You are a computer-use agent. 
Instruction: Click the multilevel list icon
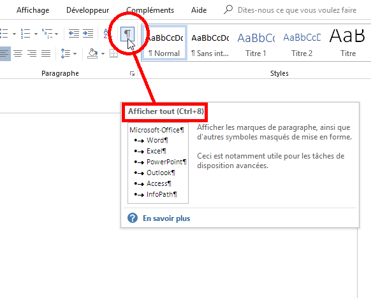(47, 34)
